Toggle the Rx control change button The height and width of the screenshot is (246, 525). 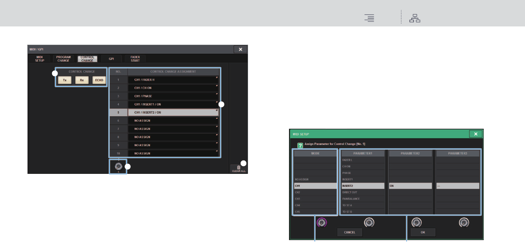tap(82, 80)
